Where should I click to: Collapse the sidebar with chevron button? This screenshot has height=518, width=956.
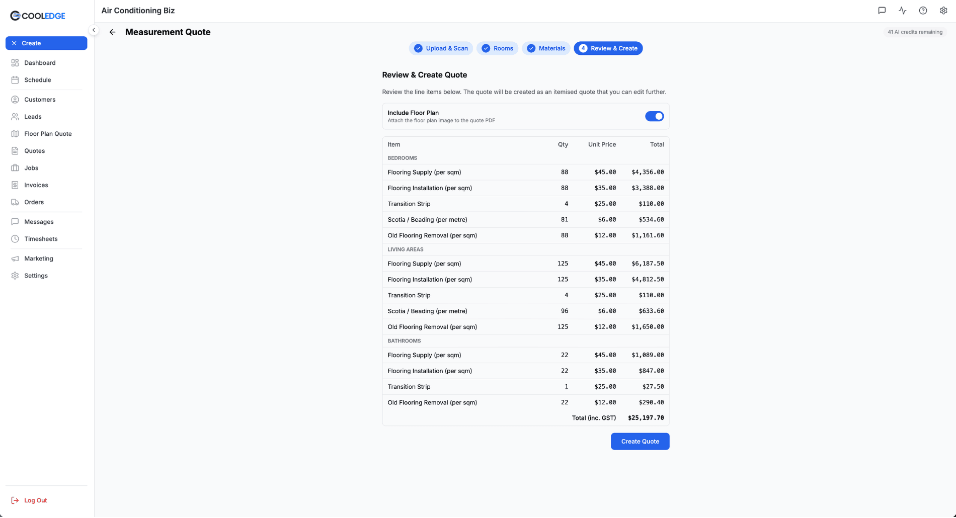[94, 30]
